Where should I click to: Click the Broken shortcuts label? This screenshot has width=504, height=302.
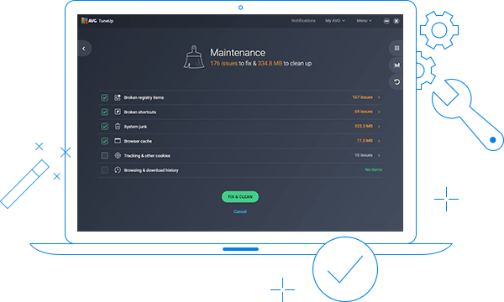click(140, 112)
